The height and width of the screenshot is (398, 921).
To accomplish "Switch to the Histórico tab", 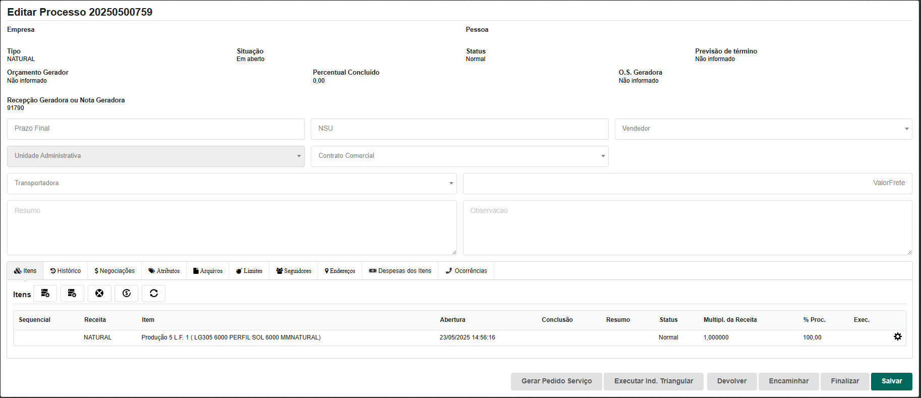I will pos(66,271).
